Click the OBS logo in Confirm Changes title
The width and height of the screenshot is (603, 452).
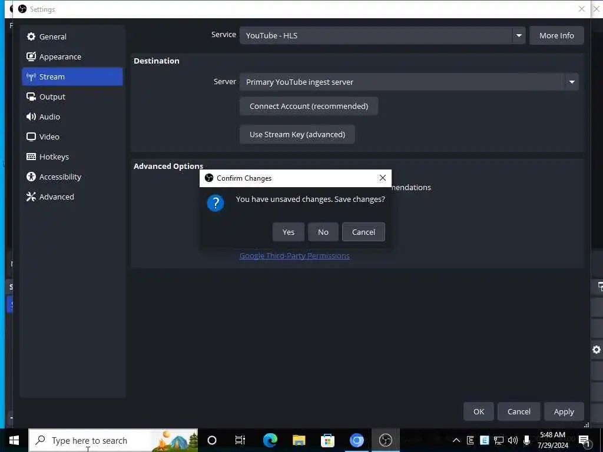click(x=209, y=178)
